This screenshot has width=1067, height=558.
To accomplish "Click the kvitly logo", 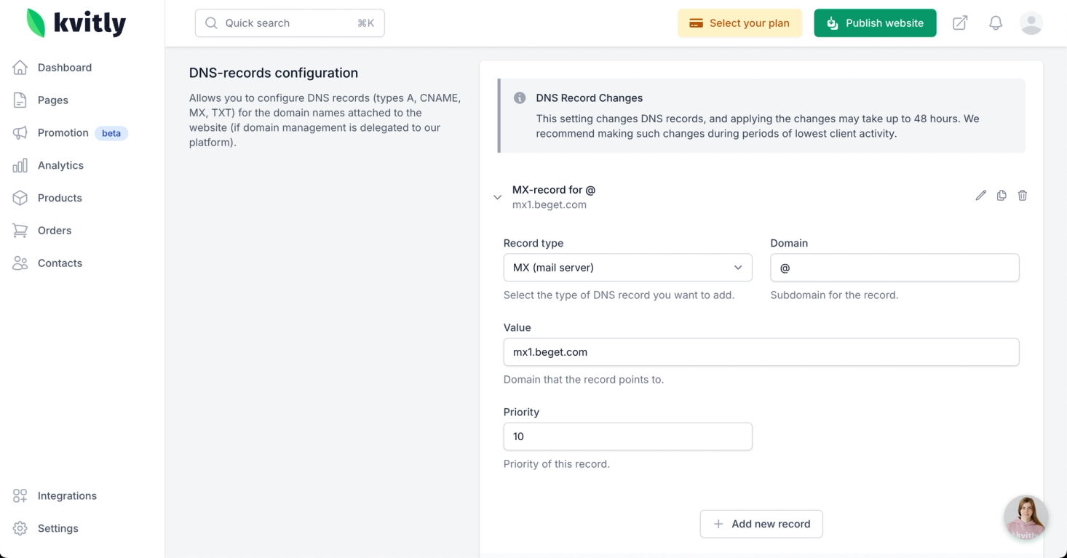I will point(76,23).
